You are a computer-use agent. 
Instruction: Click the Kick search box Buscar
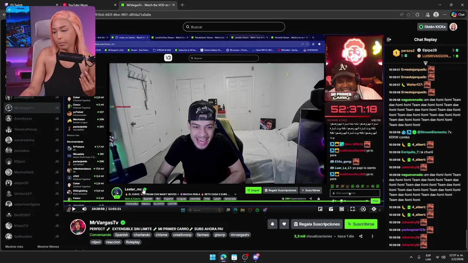click(234, 27)
